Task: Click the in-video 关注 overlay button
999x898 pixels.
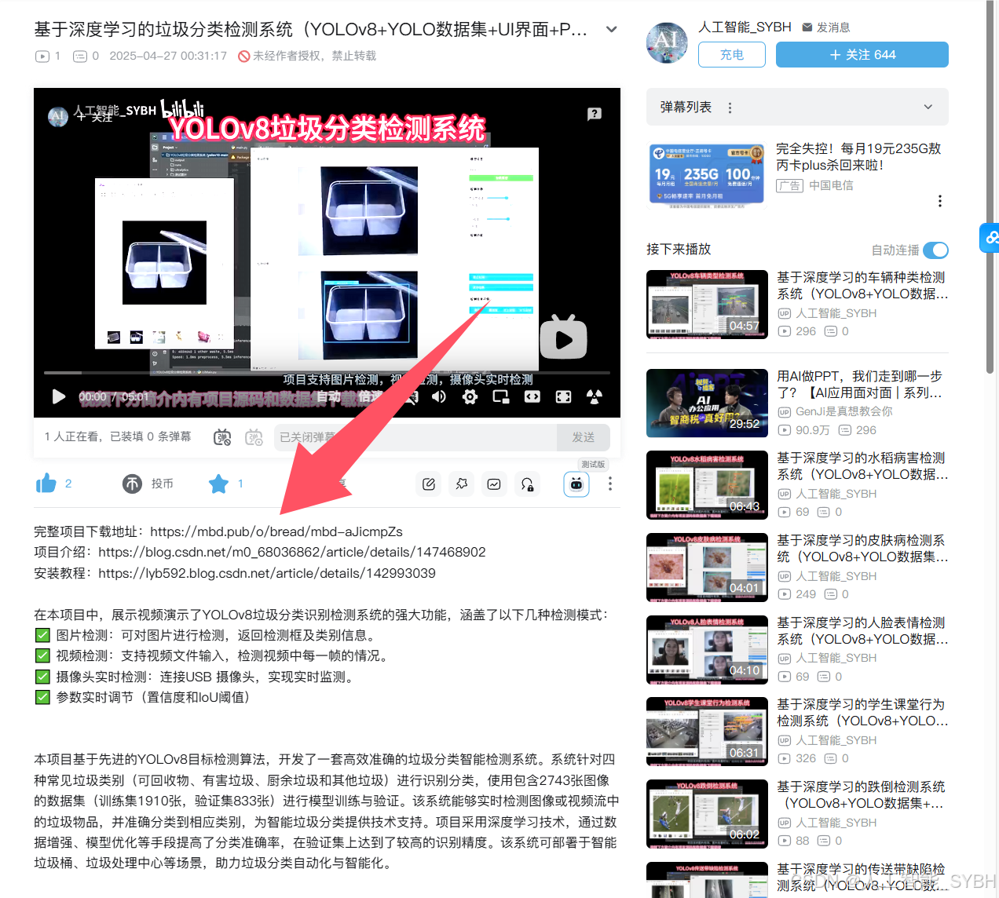Action: point(94,117)
